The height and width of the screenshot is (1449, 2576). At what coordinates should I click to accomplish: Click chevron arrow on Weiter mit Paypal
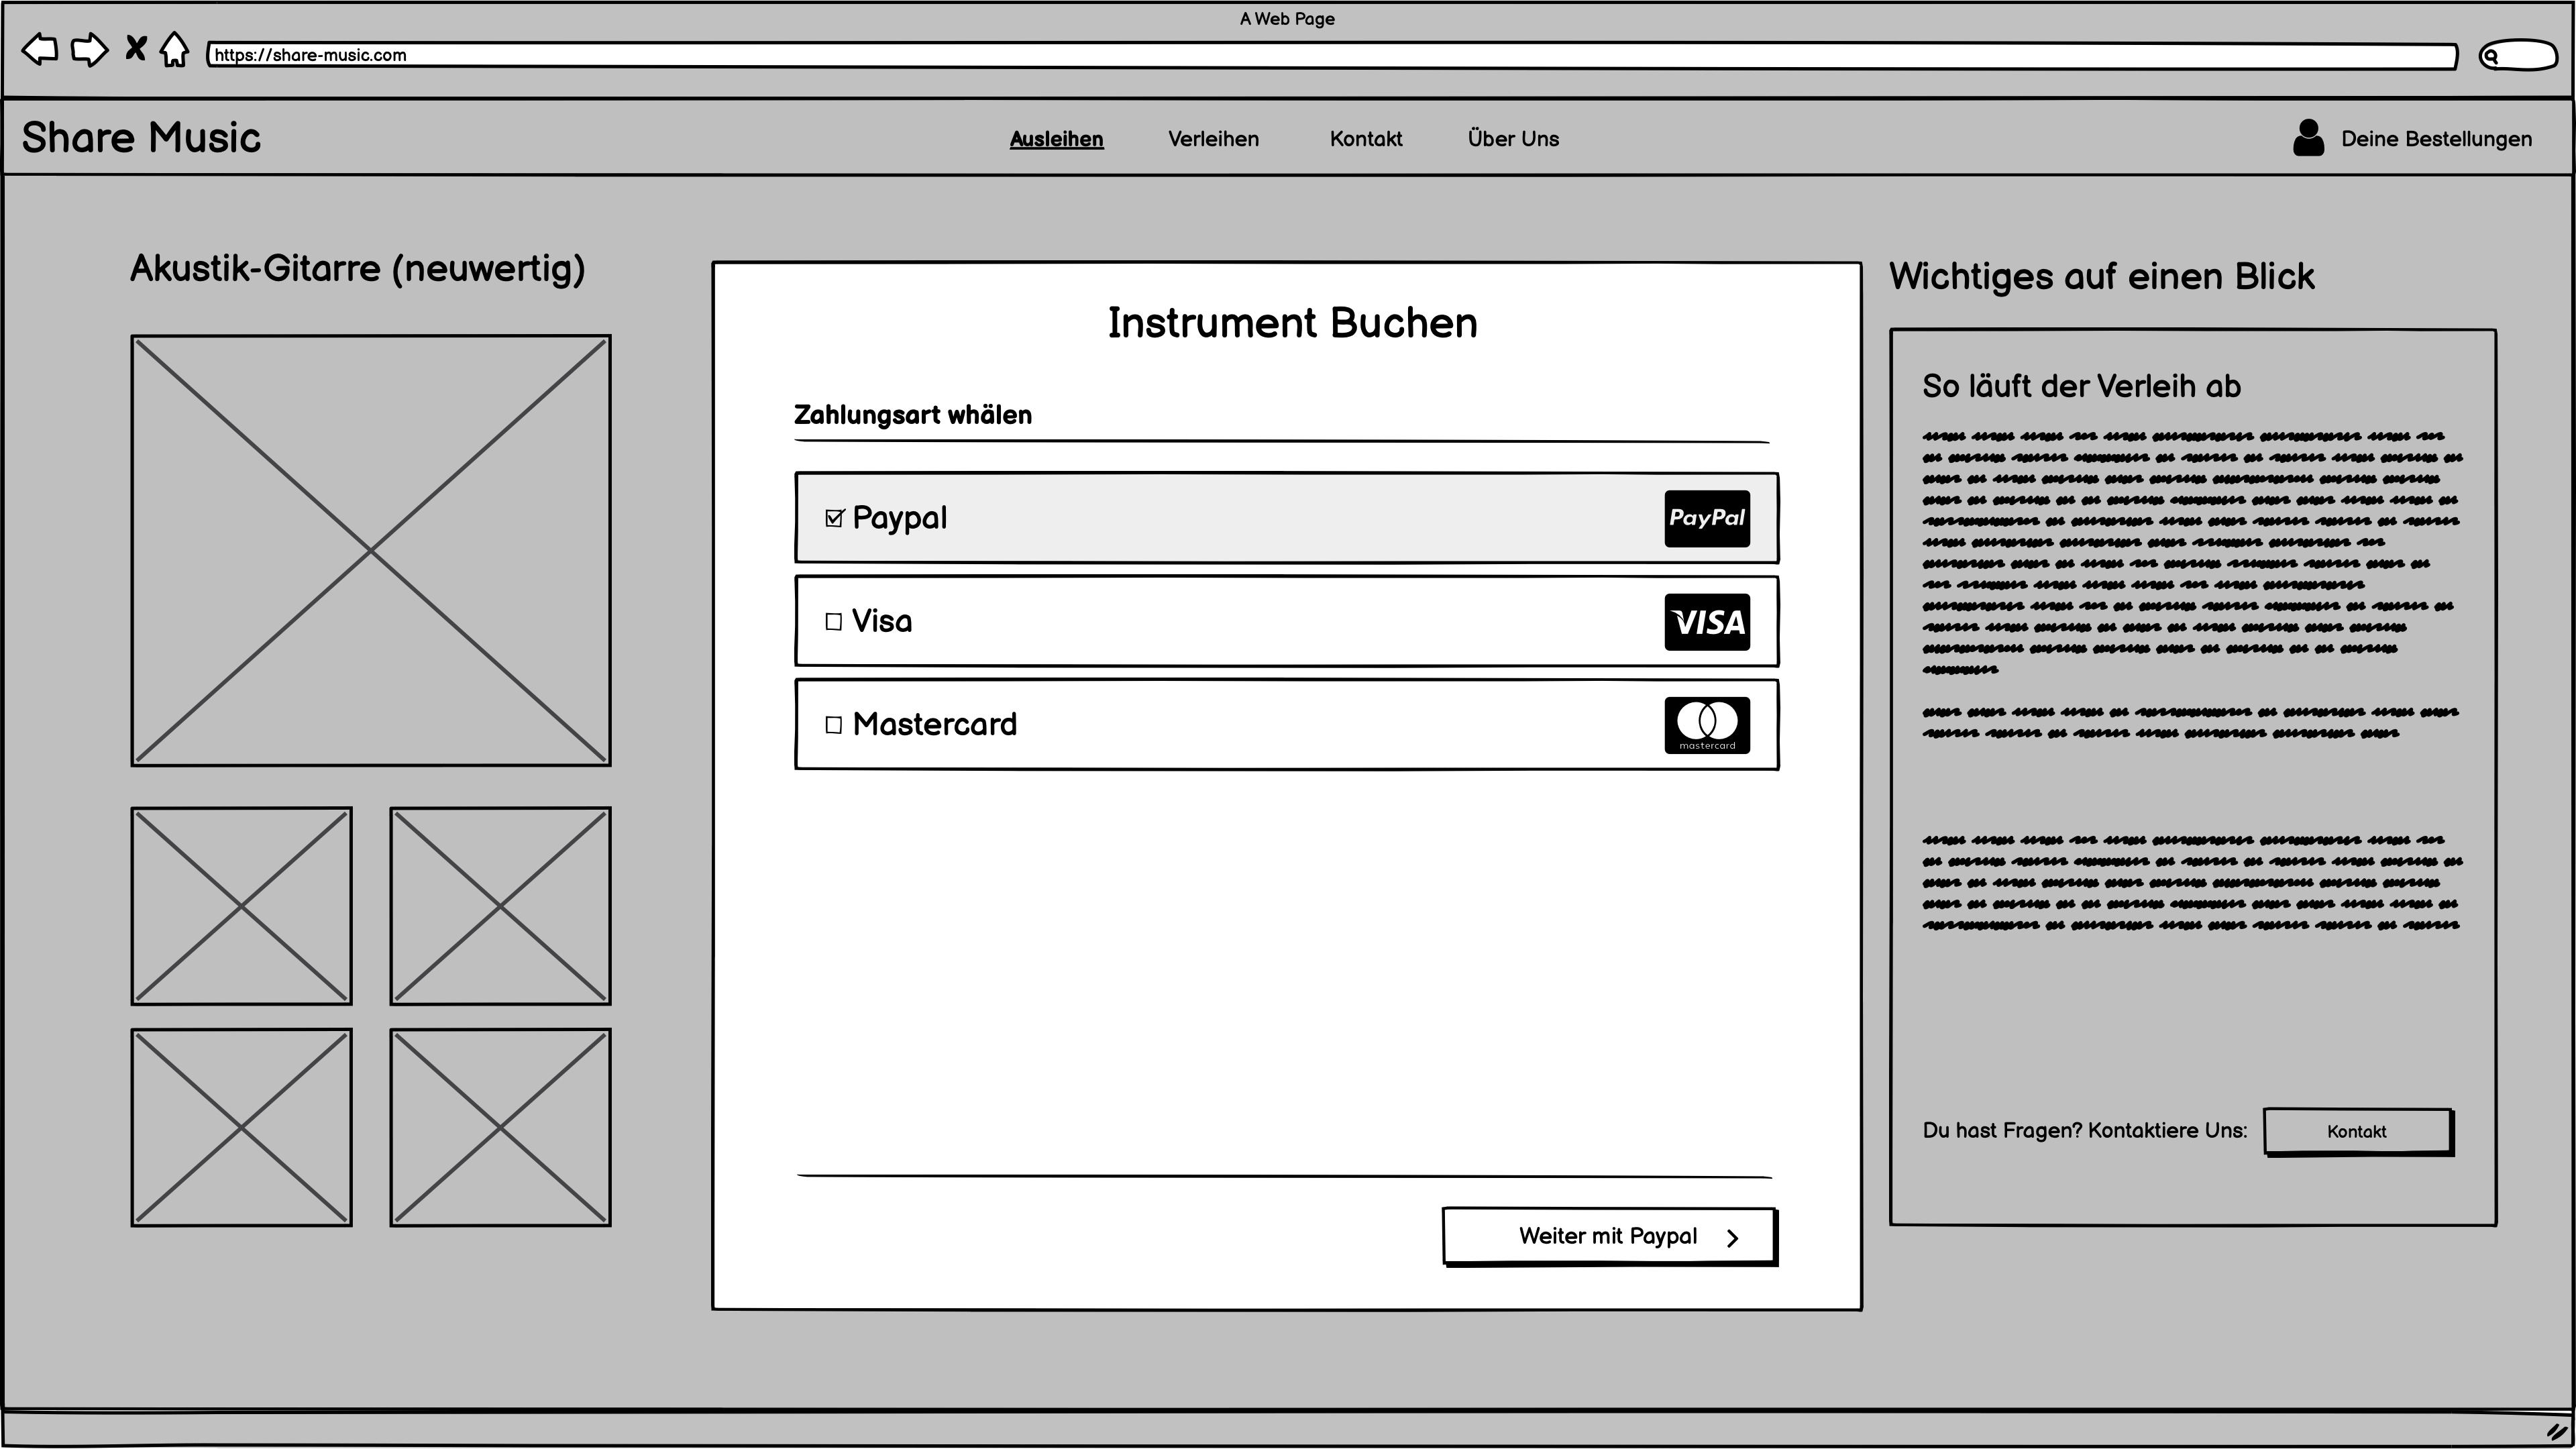click(1733, 1238)
